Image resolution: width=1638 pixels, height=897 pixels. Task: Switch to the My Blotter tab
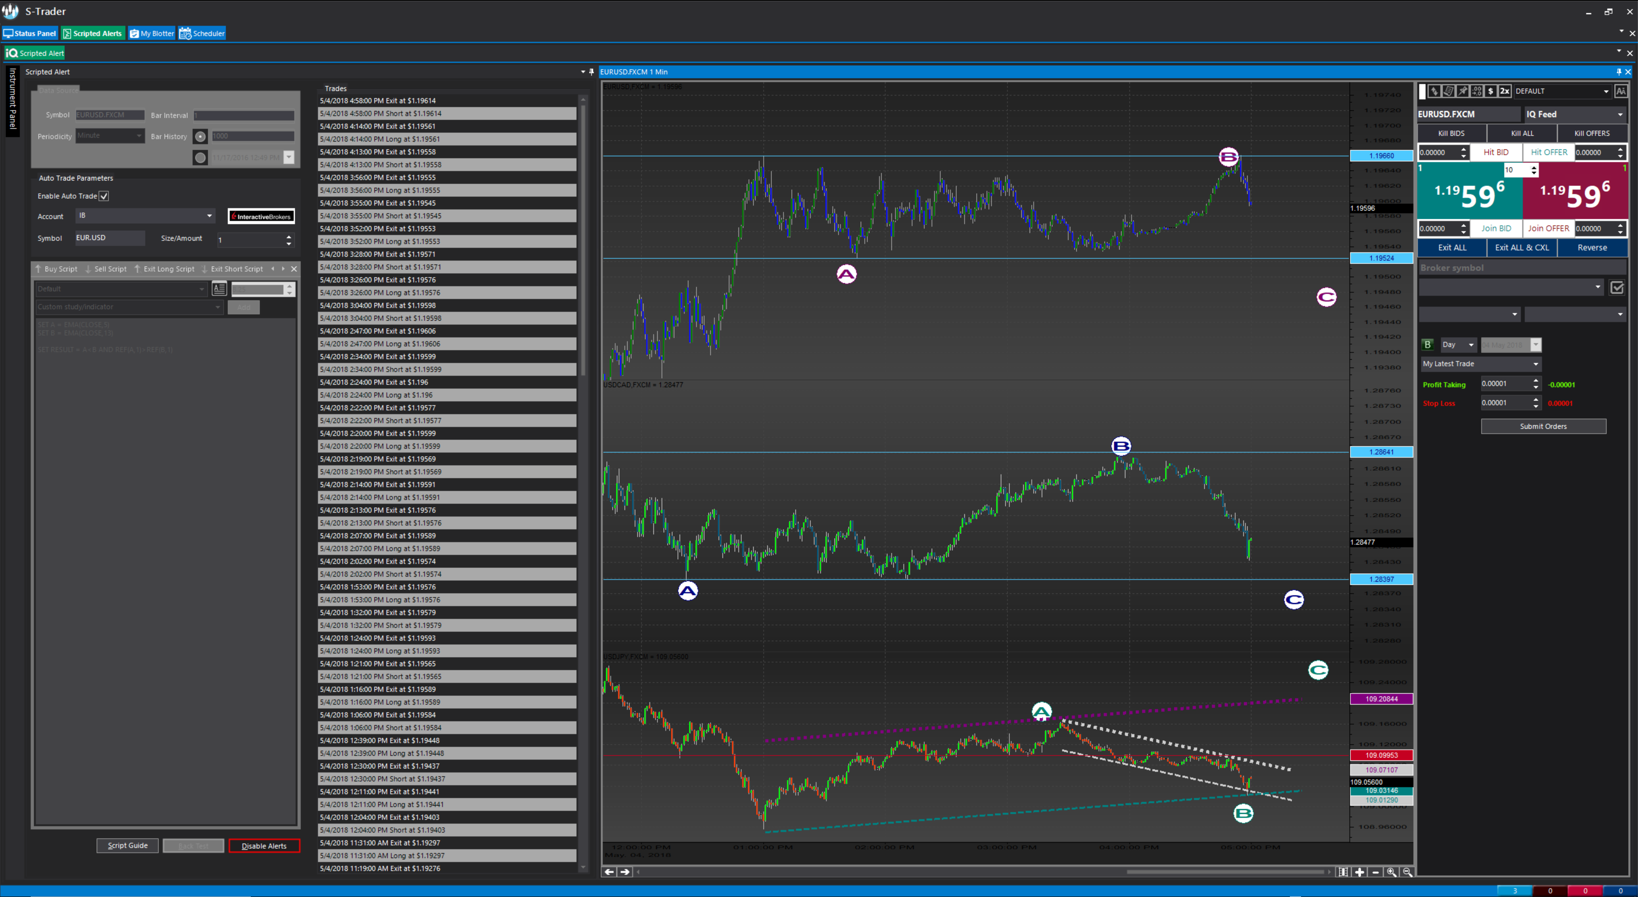[x=152, y=33]
